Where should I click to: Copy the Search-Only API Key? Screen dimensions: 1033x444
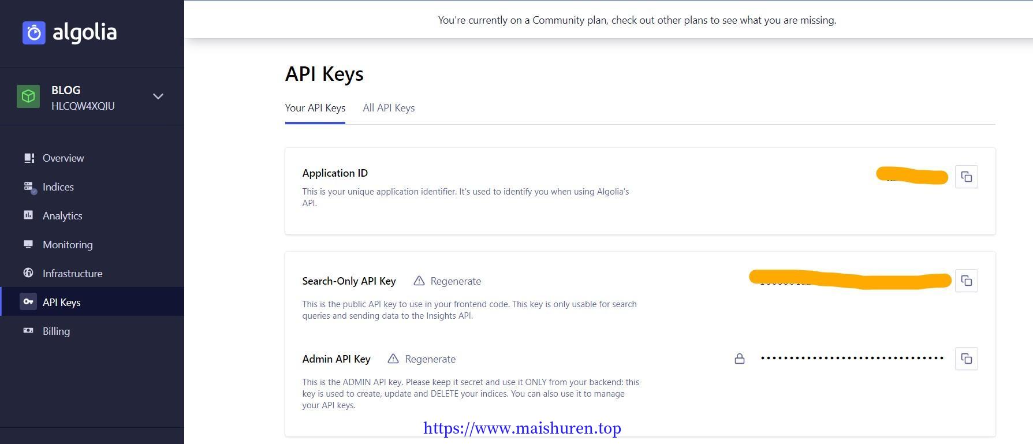[966, 281]
